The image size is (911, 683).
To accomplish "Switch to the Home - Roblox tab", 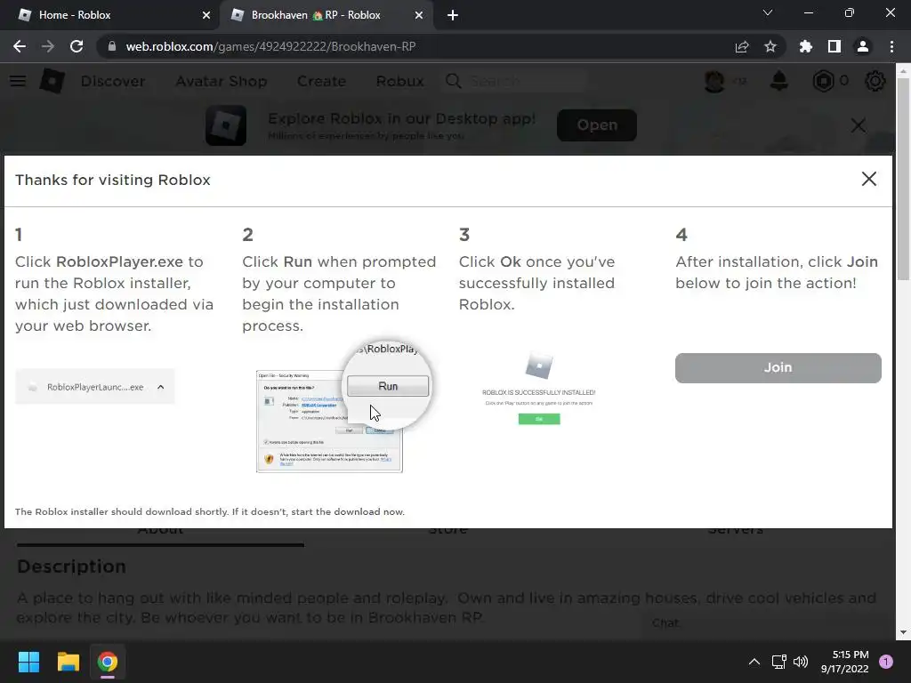I will pyautogui.click(x=110, y=15).
